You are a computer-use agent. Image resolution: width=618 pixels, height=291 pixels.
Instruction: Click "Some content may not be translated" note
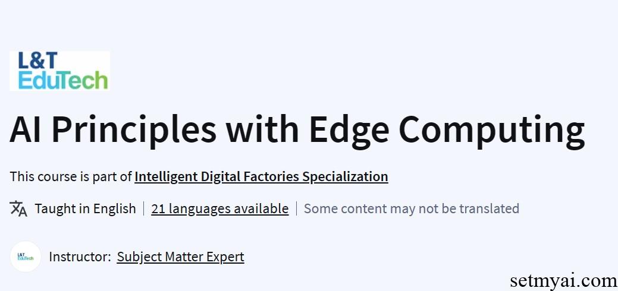click(x=411, y=208)
